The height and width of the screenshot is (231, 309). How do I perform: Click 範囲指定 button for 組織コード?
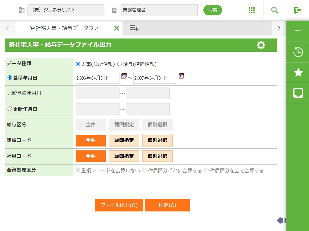[124, 140]
